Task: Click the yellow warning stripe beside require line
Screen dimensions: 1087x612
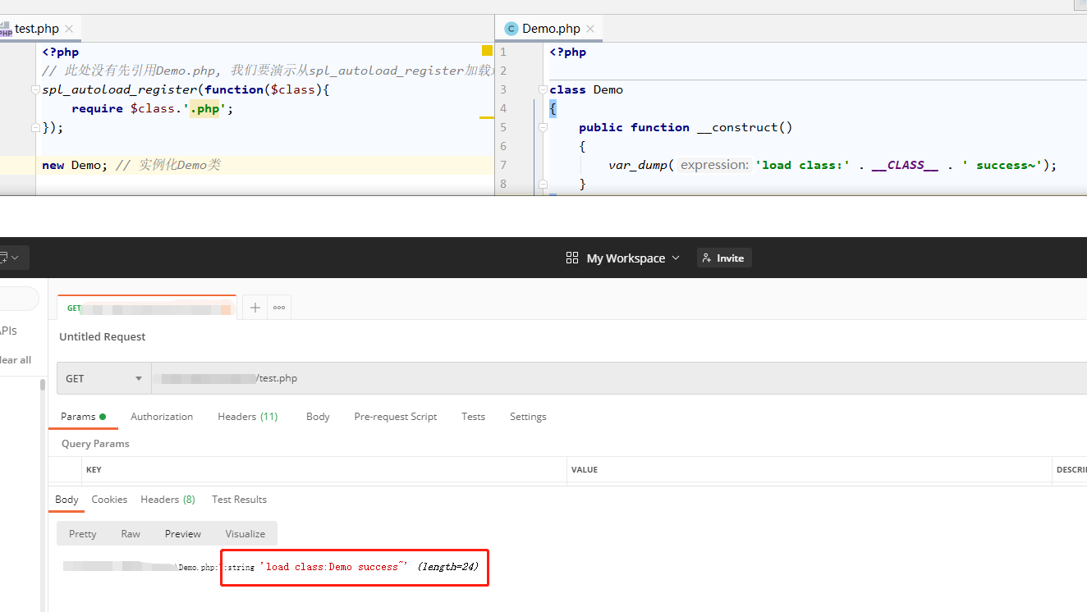Action: pos(486,117)
